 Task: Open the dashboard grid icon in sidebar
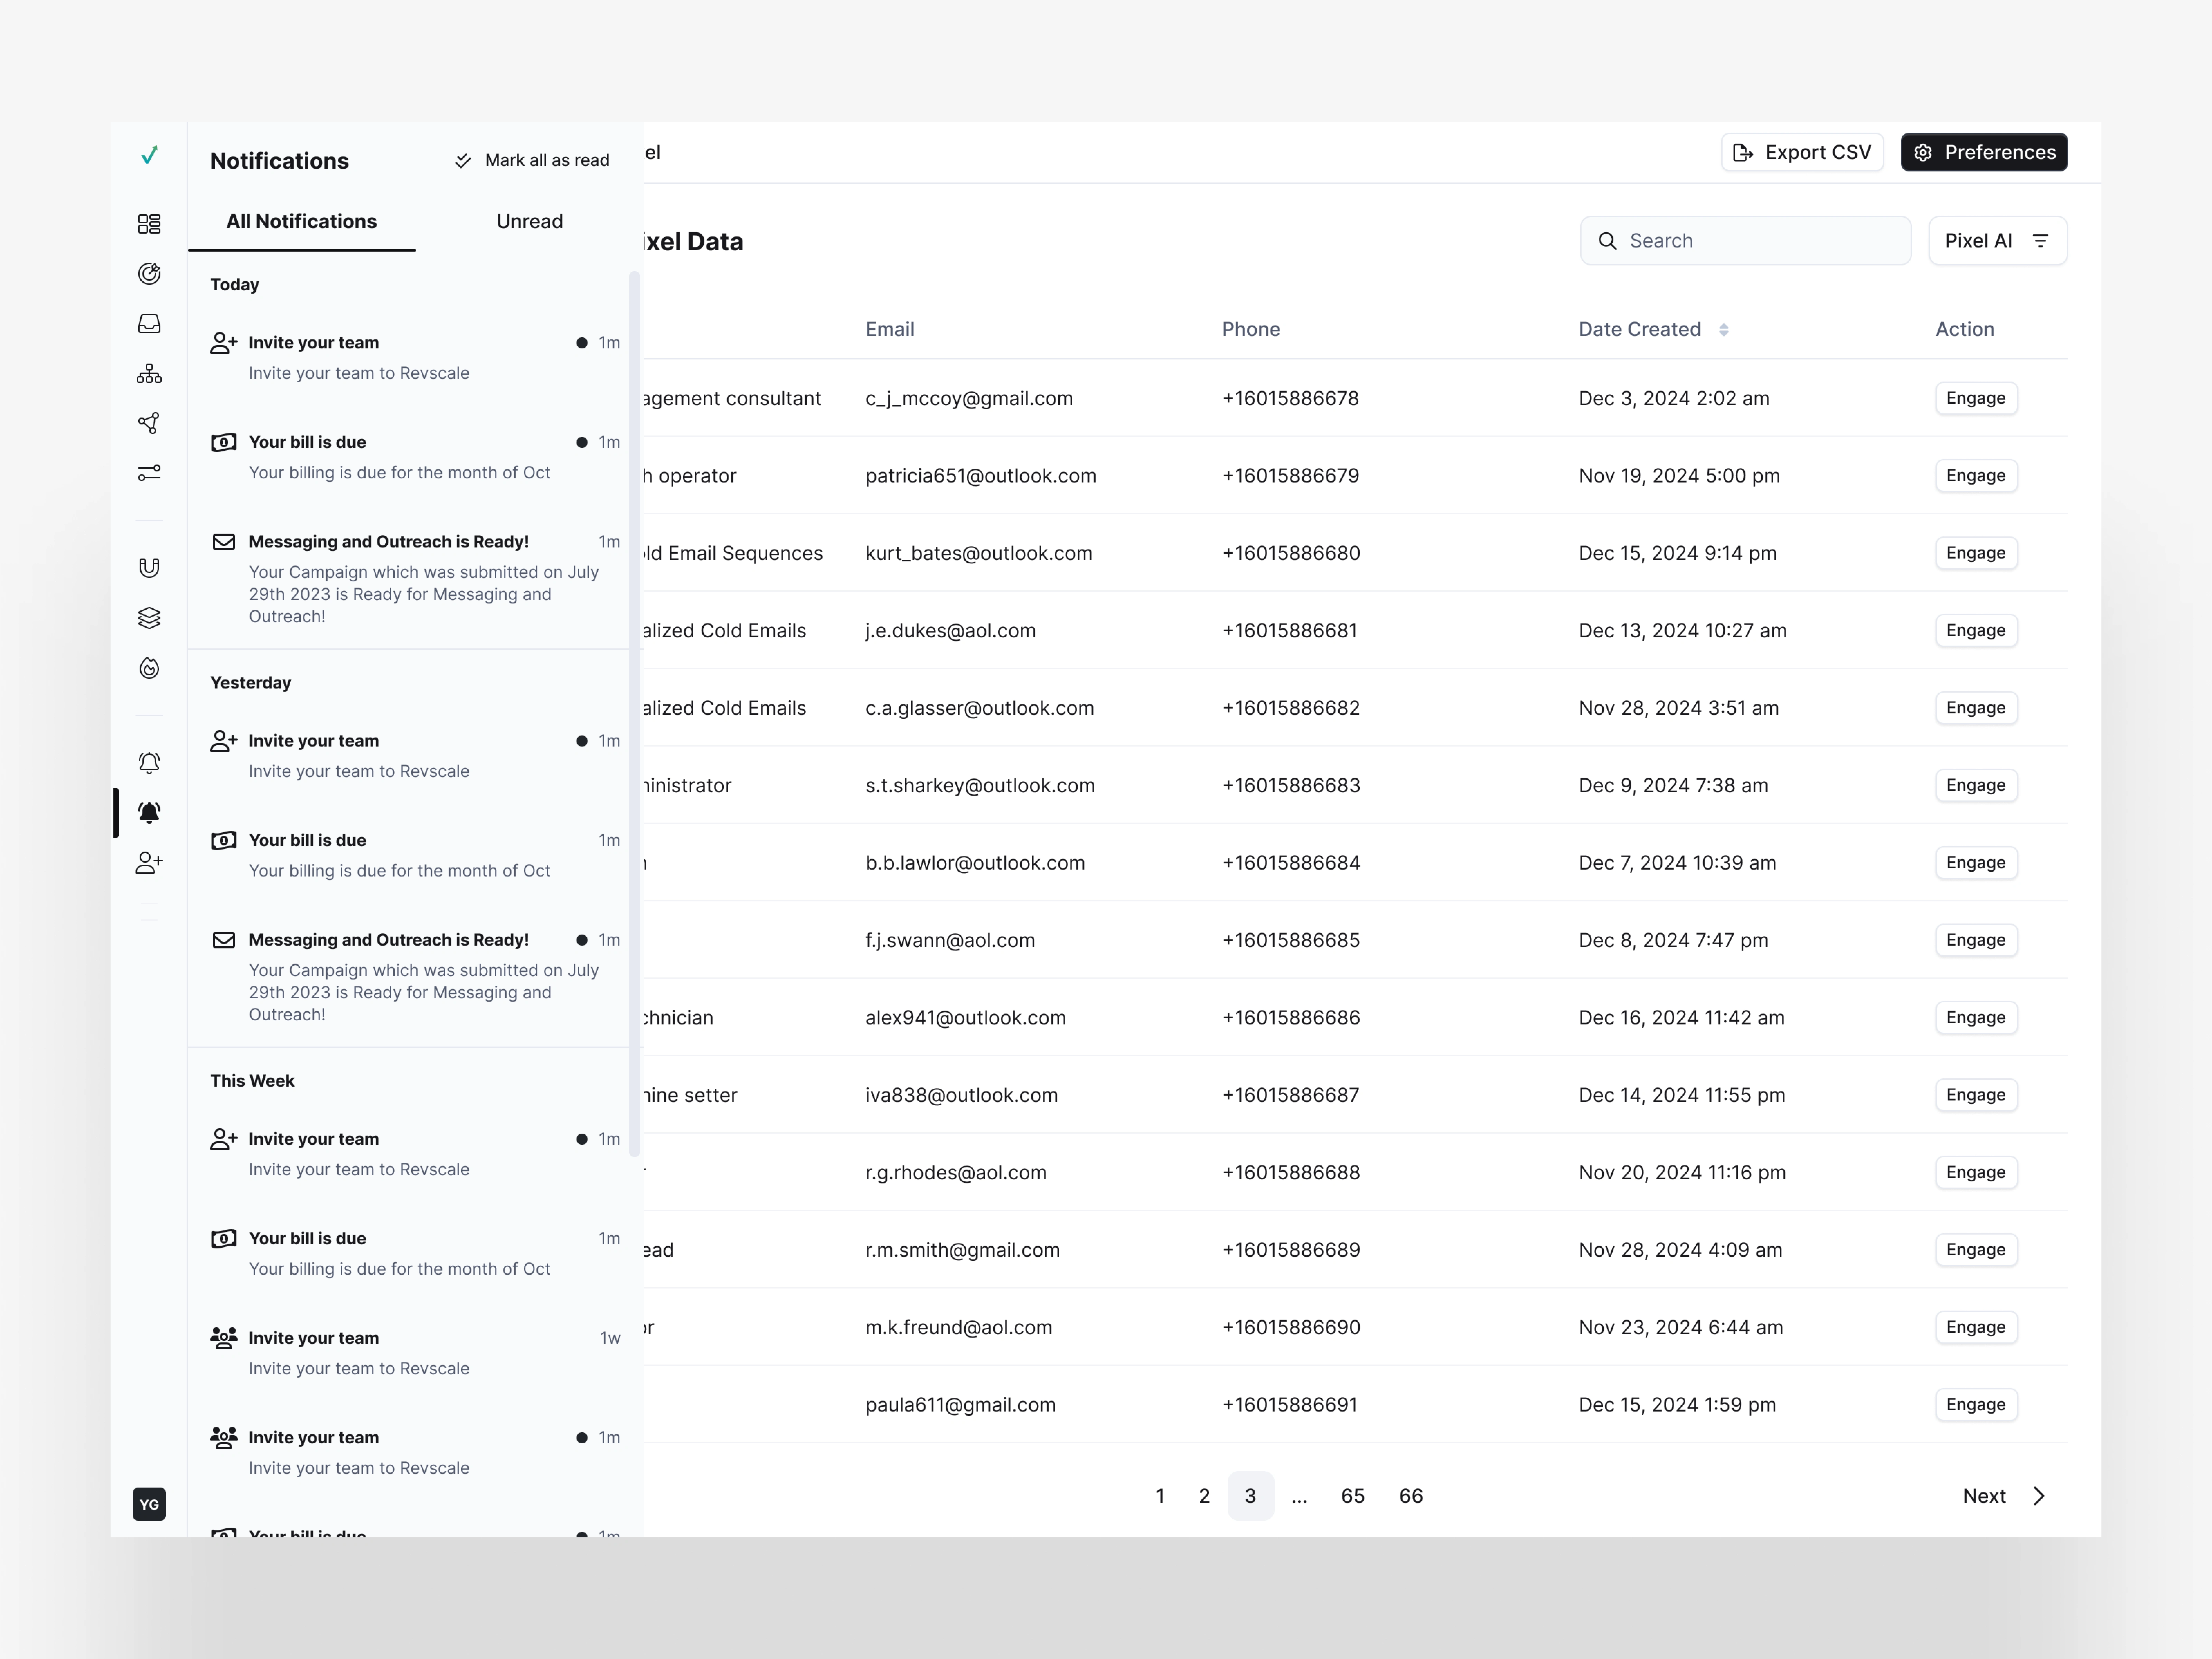coord(149,224)
